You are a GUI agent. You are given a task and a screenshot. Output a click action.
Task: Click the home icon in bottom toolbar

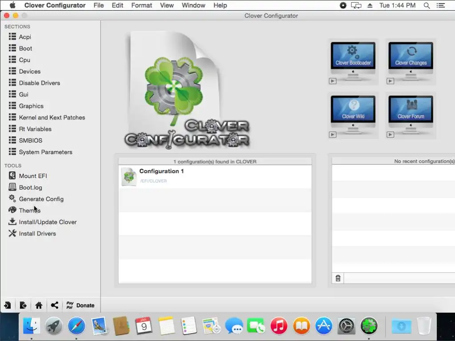coord(39,305)
